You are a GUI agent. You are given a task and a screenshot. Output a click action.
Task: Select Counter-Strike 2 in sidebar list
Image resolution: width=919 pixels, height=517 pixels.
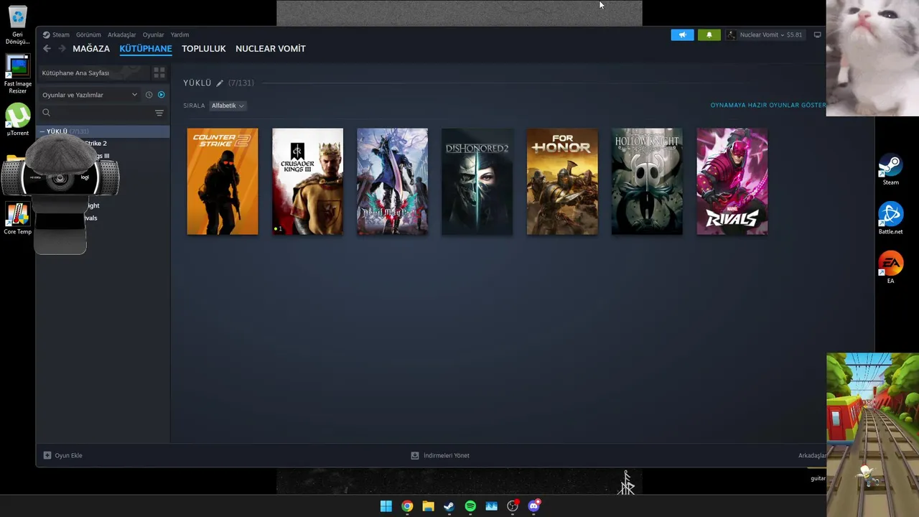[x=103, y=144]
